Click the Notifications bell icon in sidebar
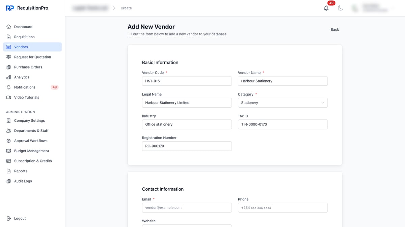The height and width of the screenshot is (227, 405). tap(9, 87)
